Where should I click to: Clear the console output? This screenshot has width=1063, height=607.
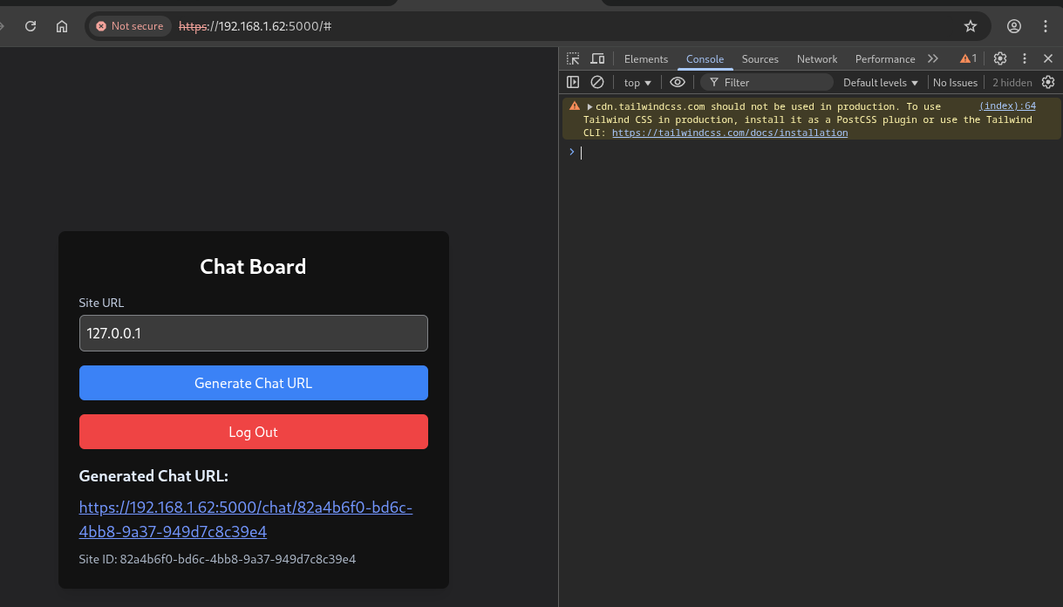pyautogui.click(x=597, y=82)
